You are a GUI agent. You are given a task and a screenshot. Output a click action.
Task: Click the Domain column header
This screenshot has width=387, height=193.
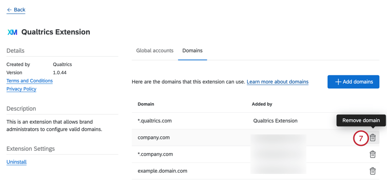[x=146, y=104]
